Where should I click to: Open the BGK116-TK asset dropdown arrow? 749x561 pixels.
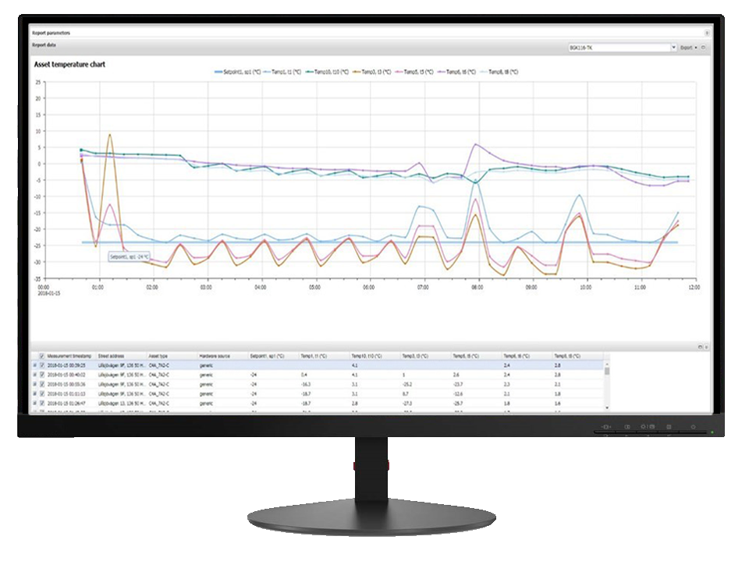[x=673, y=48]
